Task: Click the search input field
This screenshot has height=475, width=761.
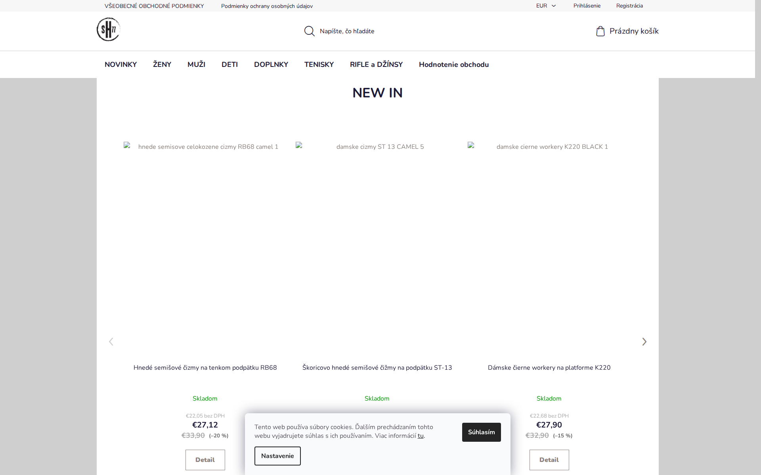Action: 377,31
